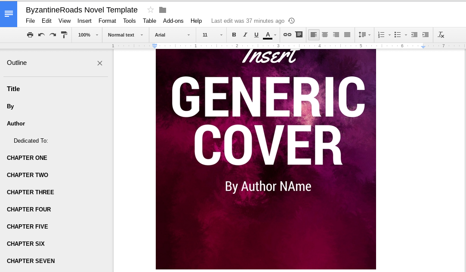Screen dimensions: 466x272
Task: Open the zoom level dropdown showing 100%
Action: pyautogui.click(x=87, y=35)
